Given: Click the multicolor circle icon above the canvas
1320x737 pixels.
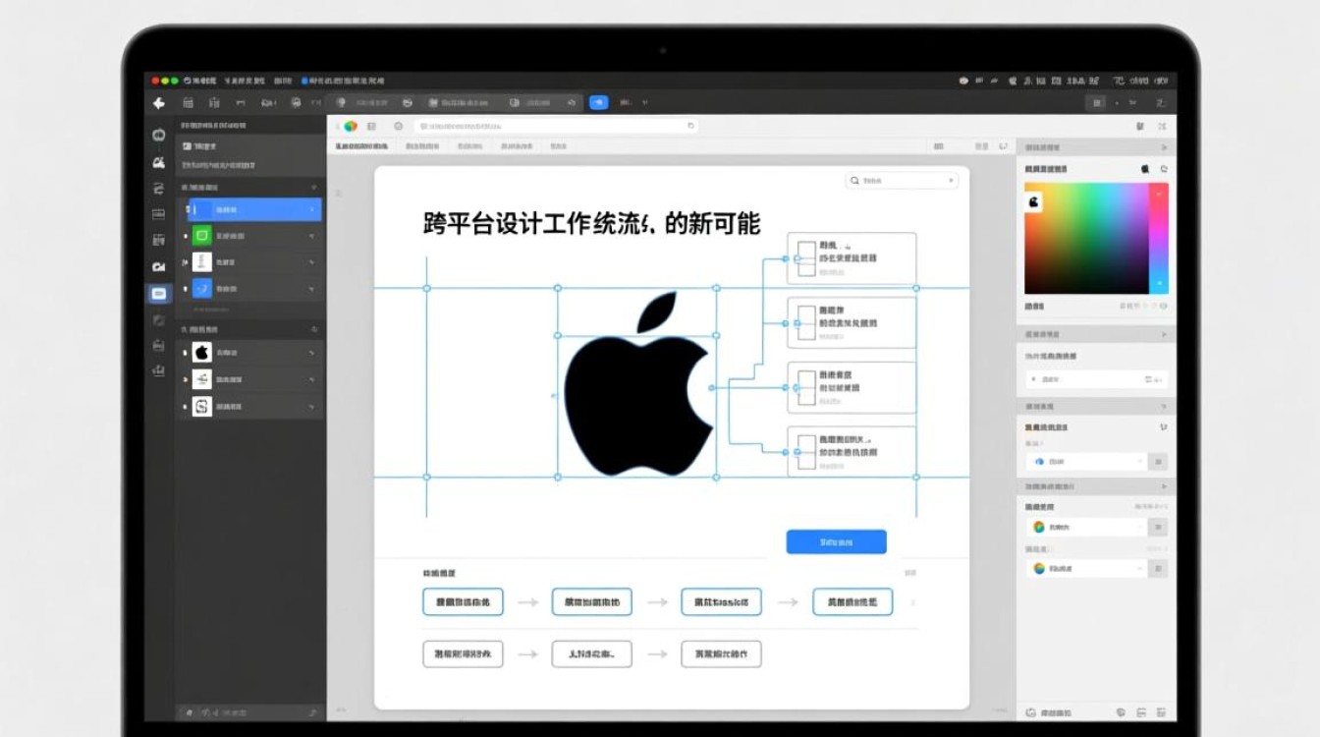Looking at the screenshot, I should (350, 127).
